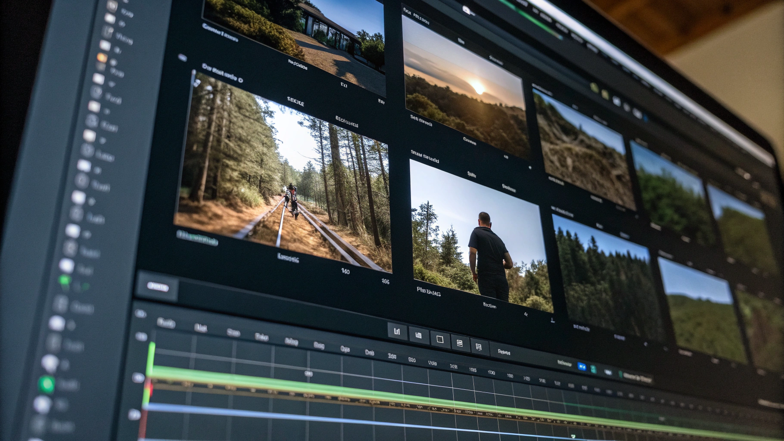Select the list view icon in the toolbar
Screen dimensions: 784x441
(396, 332)
